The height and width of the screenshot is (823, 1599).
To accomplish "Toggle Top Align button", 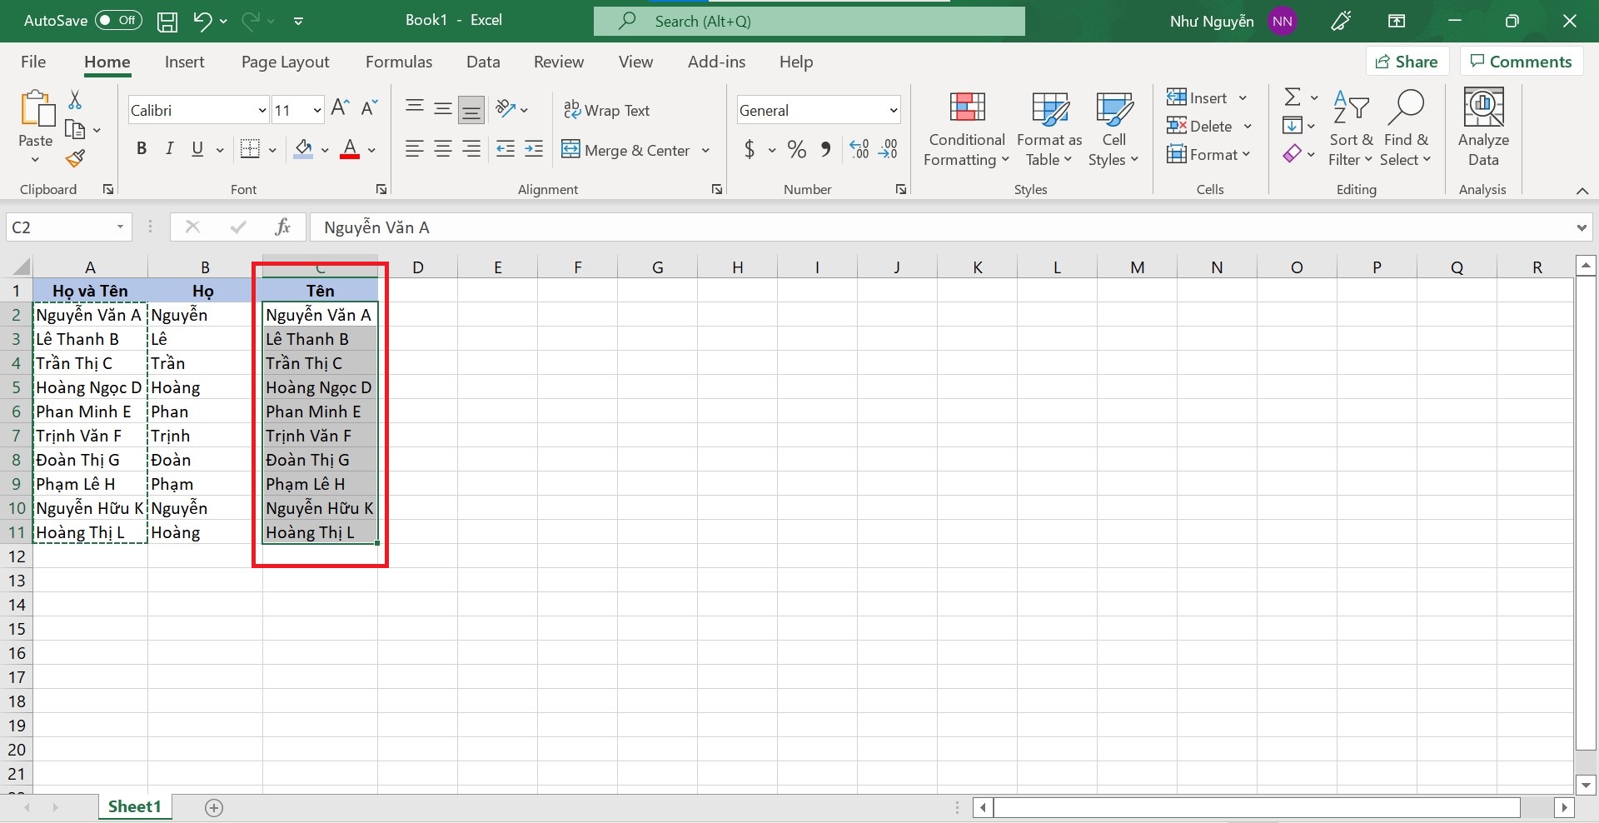I will pos(414,108).
